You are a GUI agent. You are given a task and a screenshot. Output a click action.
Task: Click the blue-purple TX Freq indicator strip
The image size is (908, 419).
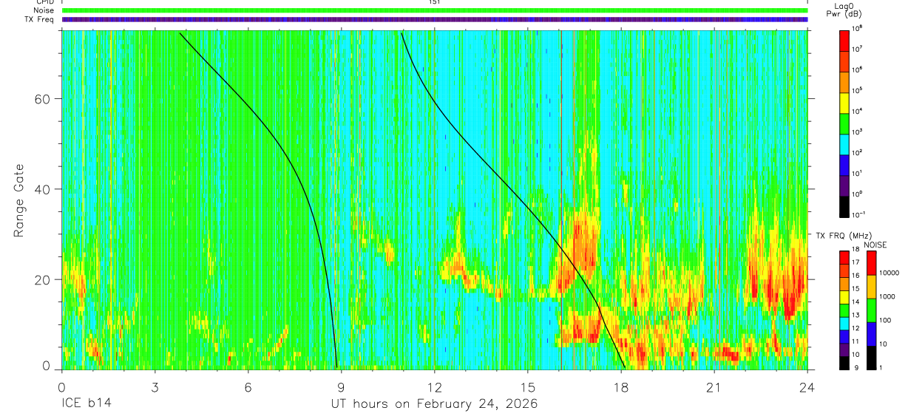click(x=435, y=19)
